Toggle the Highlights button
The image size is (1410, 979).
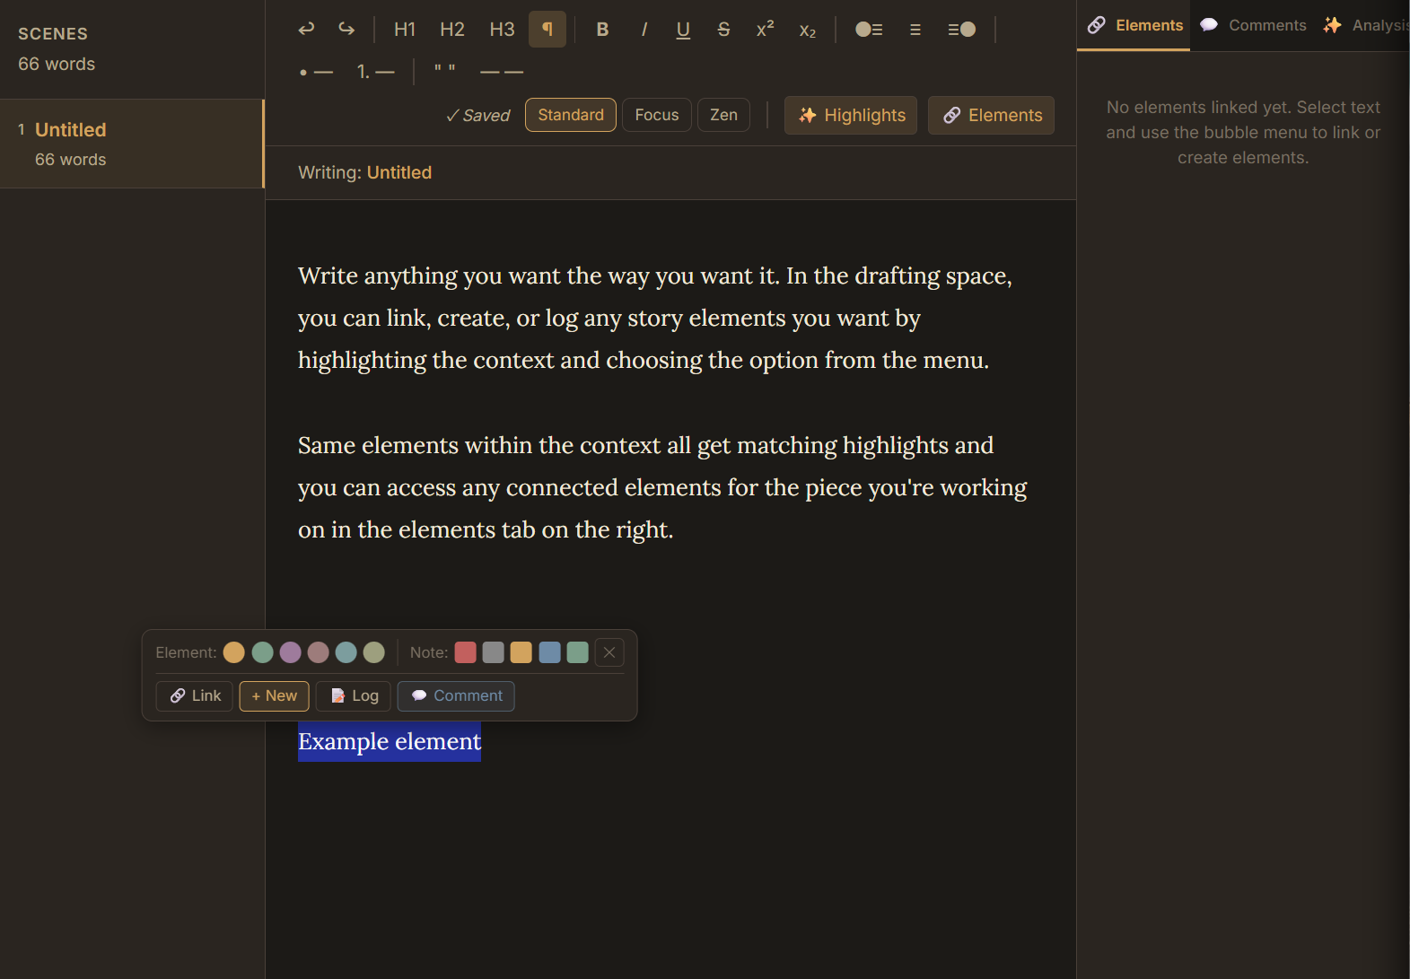click(x=851, y=115)
